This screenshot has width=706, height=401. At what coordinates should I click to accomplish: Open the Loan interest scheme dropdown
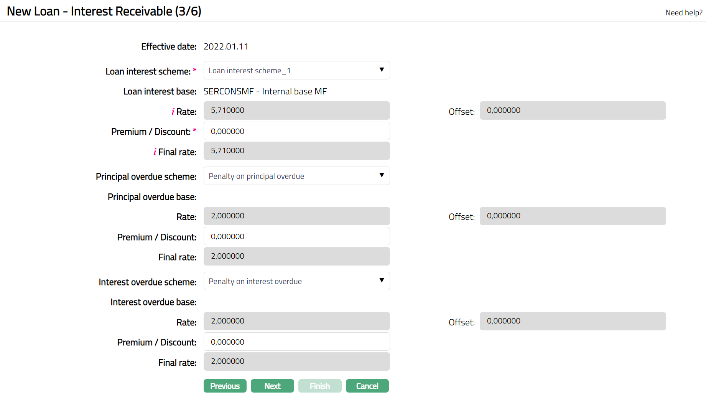[296, 71]
